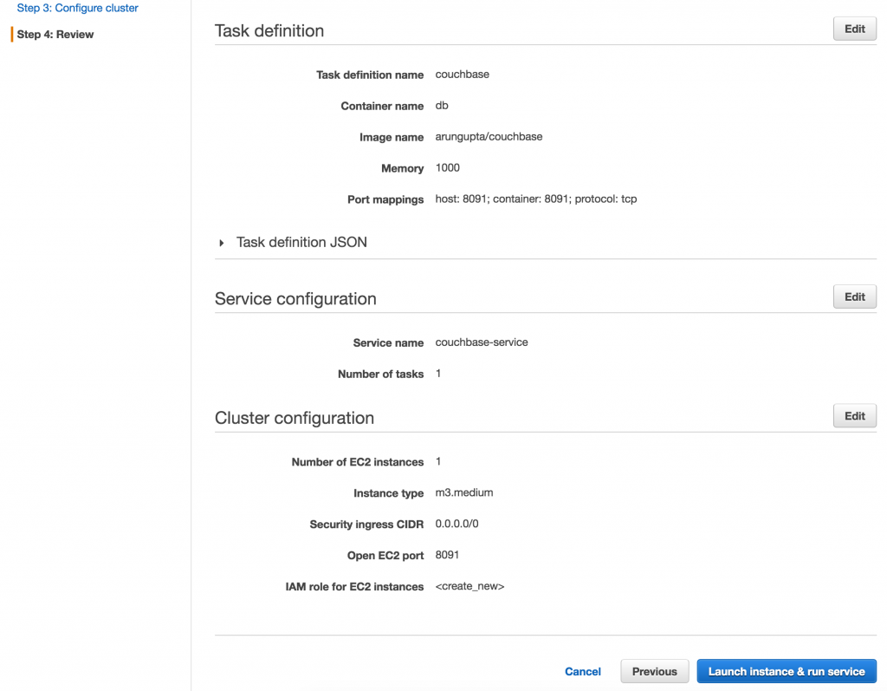Cancel the wizard
The image size is (887, 691).
[x=583, y=671]
